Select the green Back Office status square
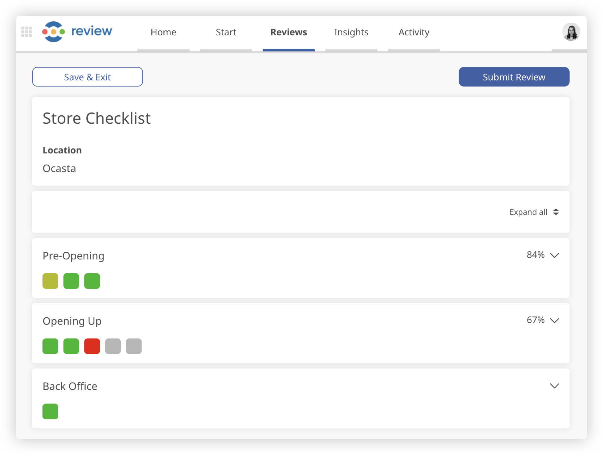Screen dimensions: 603x455 click(x=50, y=412)
